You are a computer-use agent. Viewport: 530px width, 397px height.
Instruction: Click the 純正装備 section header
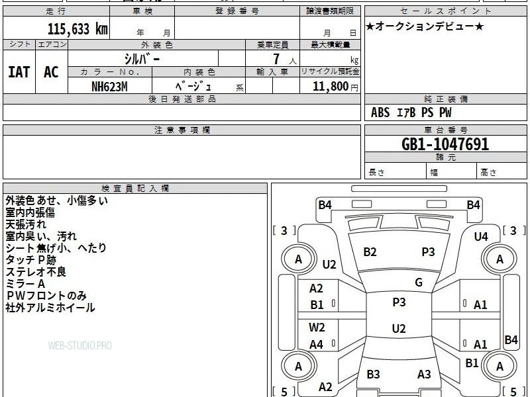tap(445, 99)
